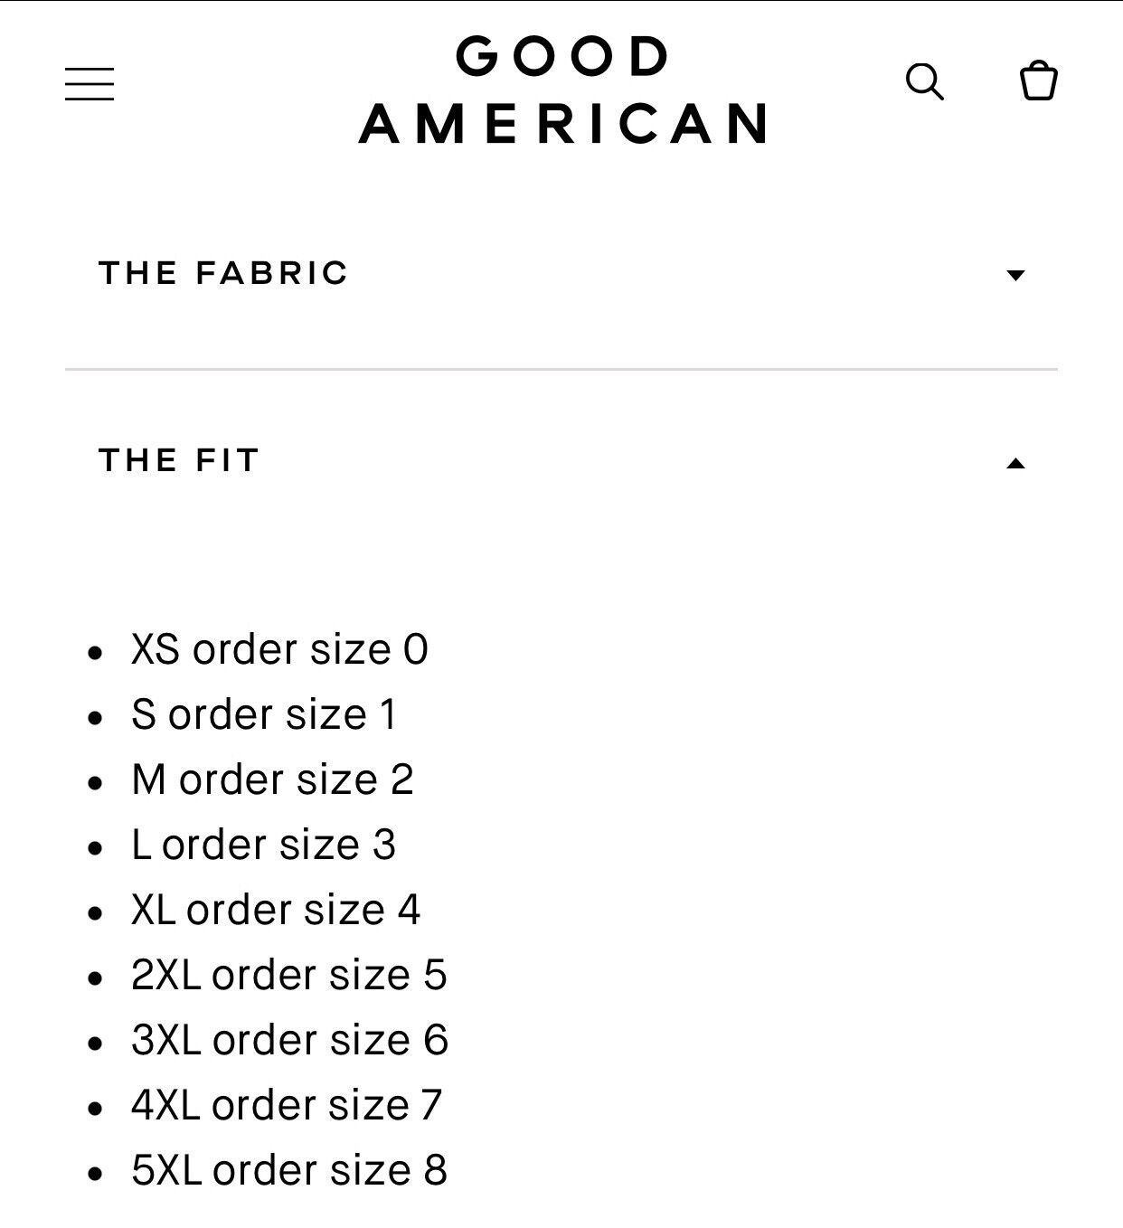
Task: Select the M order size 2 line
Action: 272,779
